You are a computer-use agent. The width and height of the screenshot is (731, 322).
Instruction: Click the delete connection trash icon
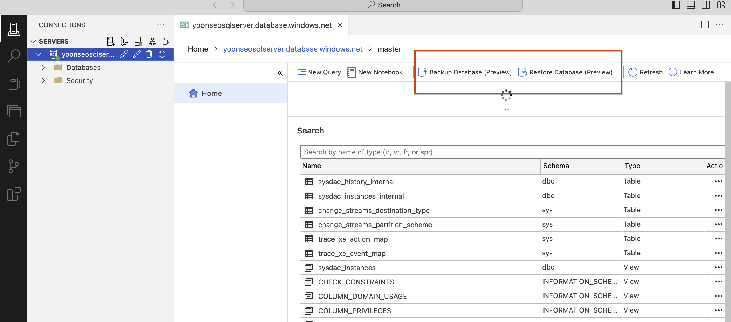[x=149, y=54]
